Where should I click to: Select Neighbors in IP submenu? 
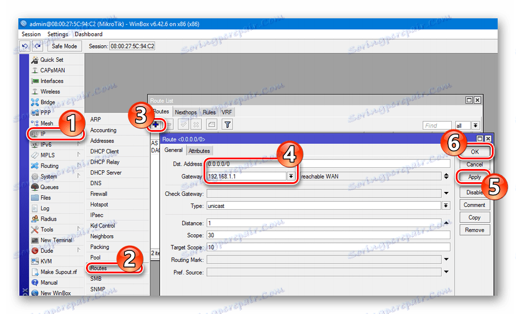[x=117, y=237]
